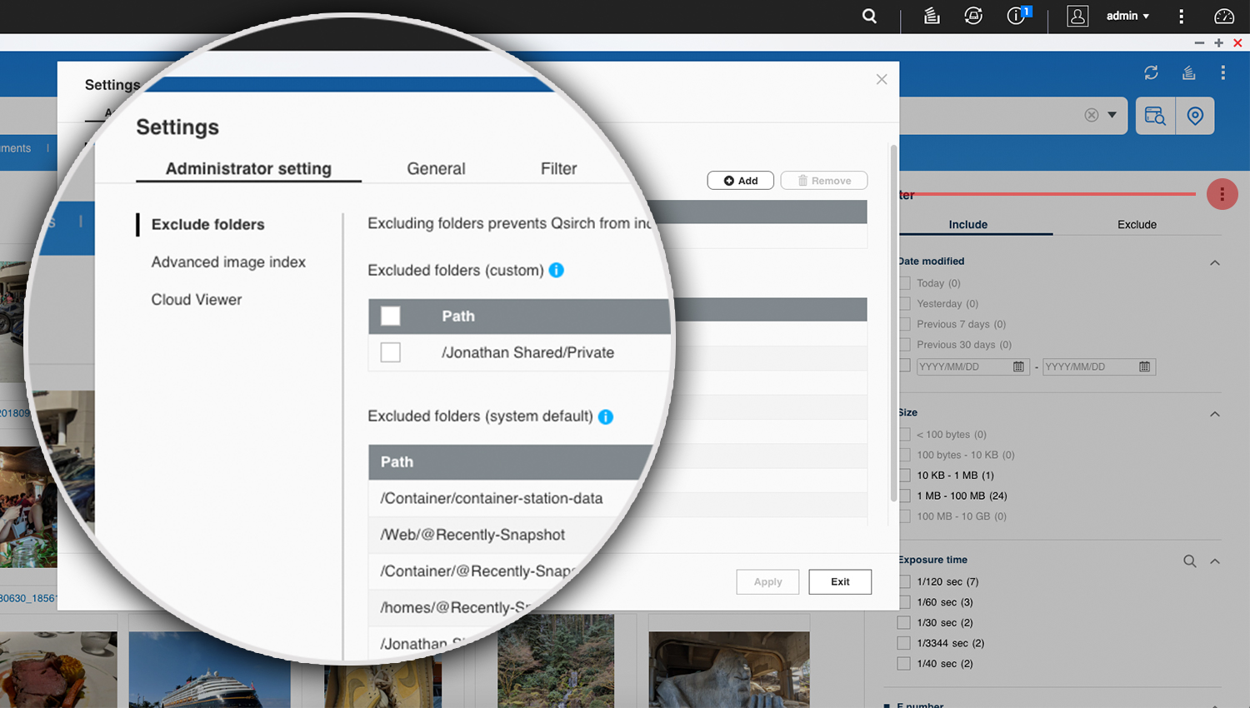Image resolution: width=1250 pixels, height=708 pixels.
Task: Open the task stack icon in the Qsirch toolbar
Action: [1189, 73]
